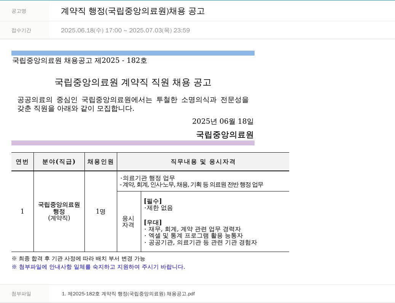This screenshot has height=303, width=395.
Task: Click the 분야(직급) column header
Action: coord(59,161)
